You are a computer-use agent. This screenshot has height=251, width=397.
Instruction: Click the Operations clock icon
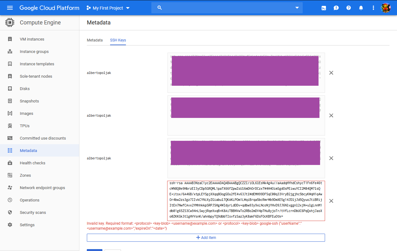click(x=10, y=200)
